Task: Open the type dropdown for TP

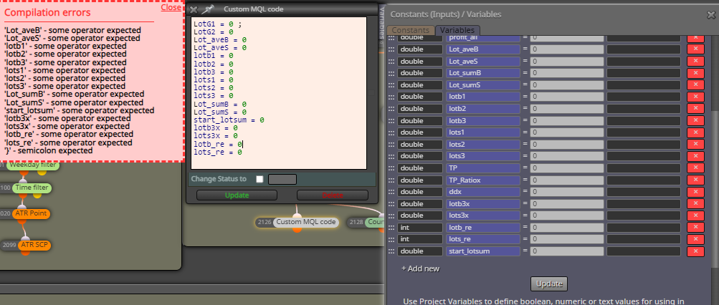Action: (419, 168)
